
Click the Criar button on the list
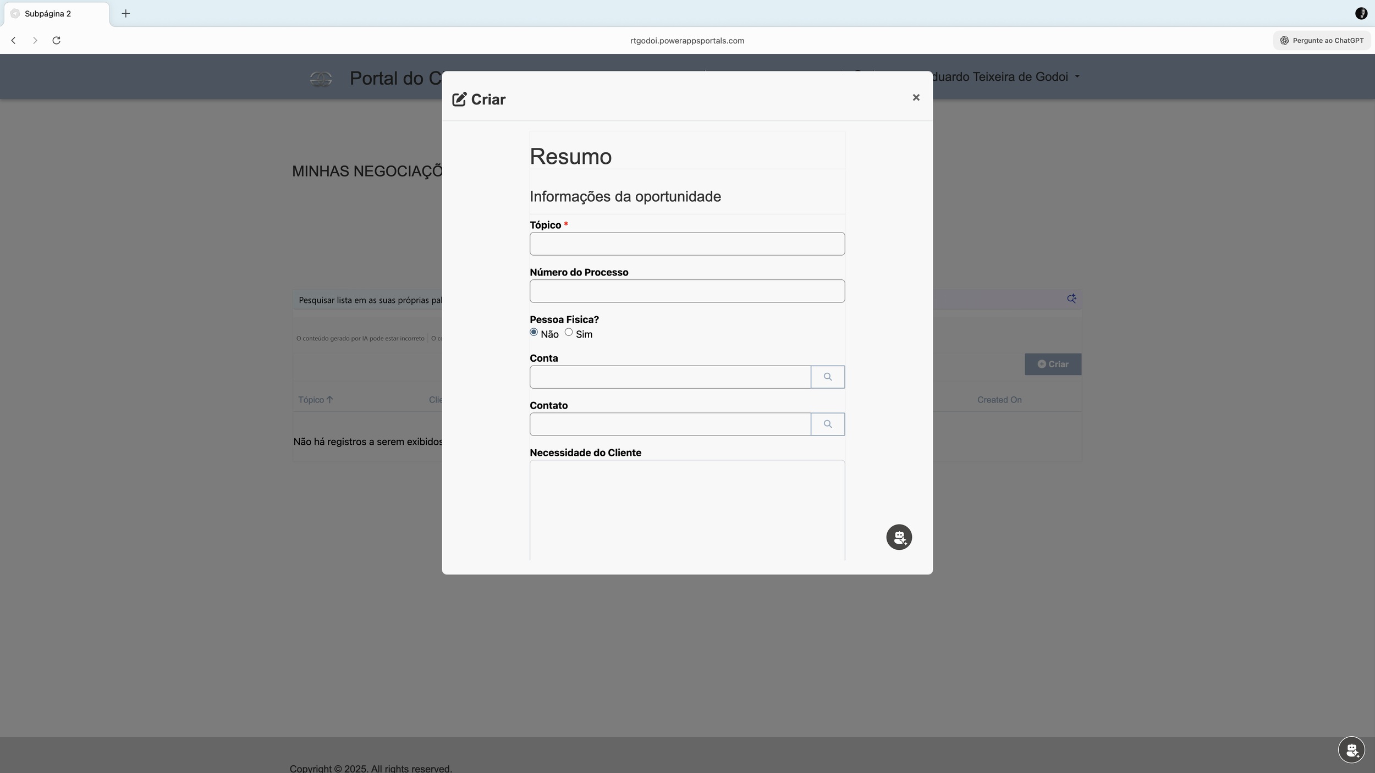[x=1052, y=364]
